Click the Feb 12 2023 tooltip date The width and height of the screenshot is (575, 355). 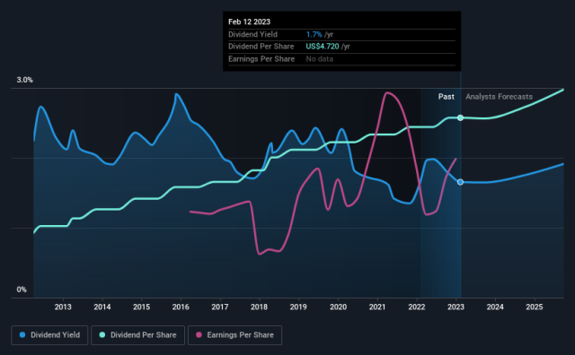(x=250, y=22)
